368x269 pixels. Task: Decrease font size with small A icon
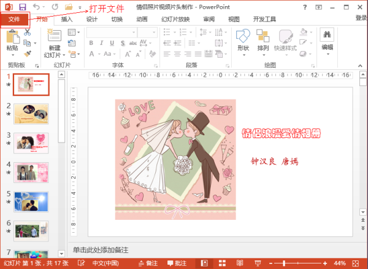point(139,54)
